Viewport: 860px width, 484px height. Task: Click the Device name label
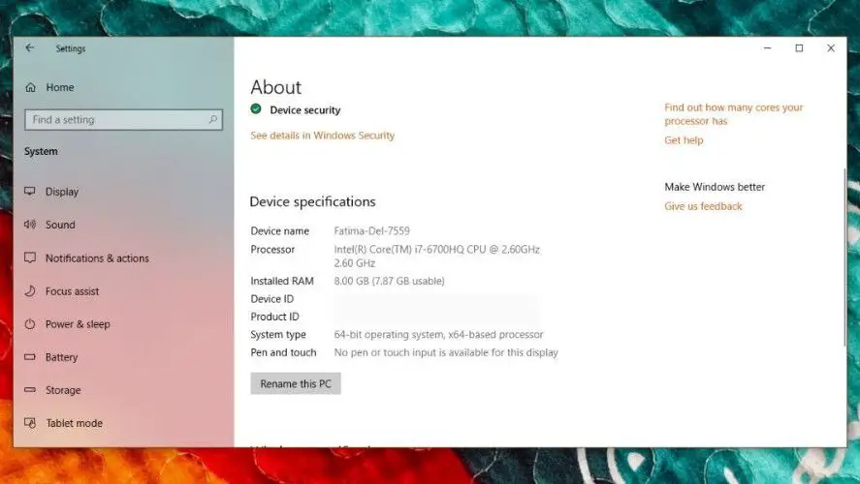click(x=280, y=231)
